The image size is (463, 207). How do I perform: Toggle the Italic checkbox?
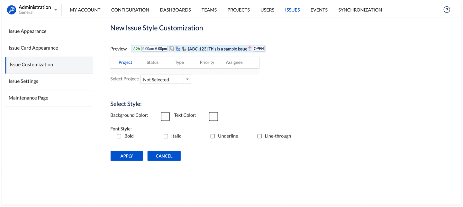[x=166, y=136]
